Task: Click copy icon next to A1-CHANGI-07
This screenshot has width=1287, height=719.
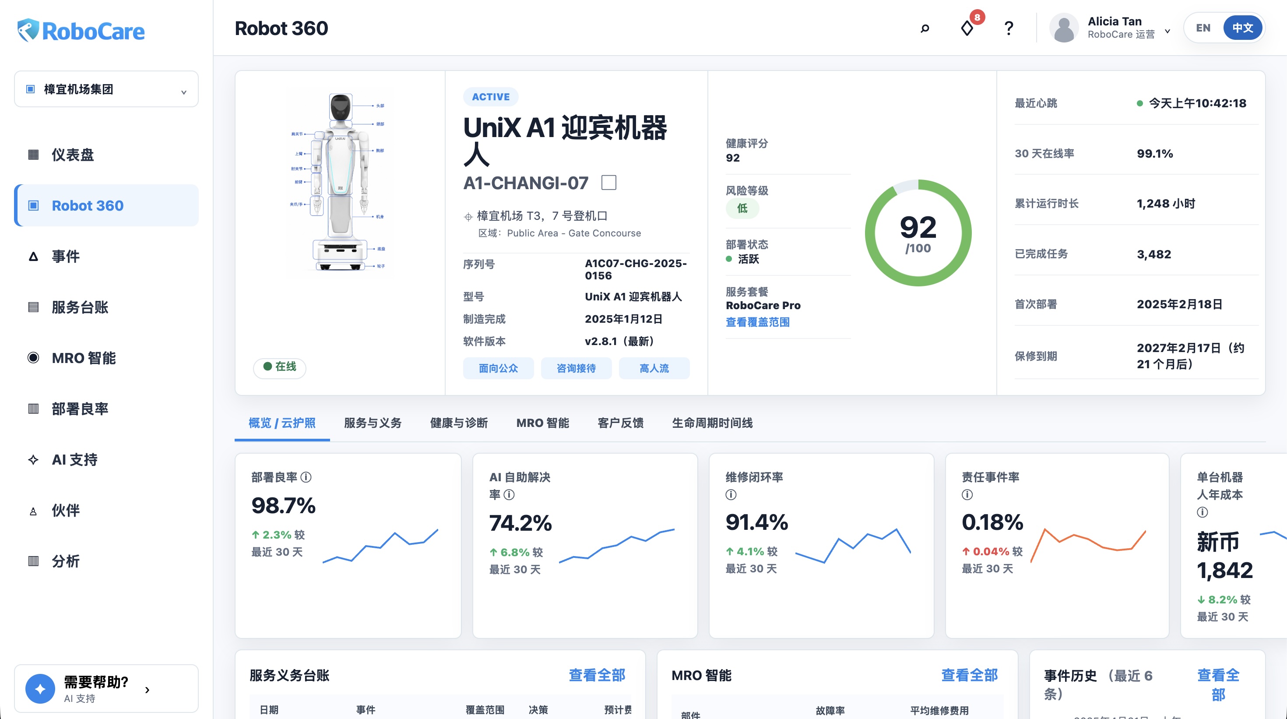Action: [x=608, y=182]
